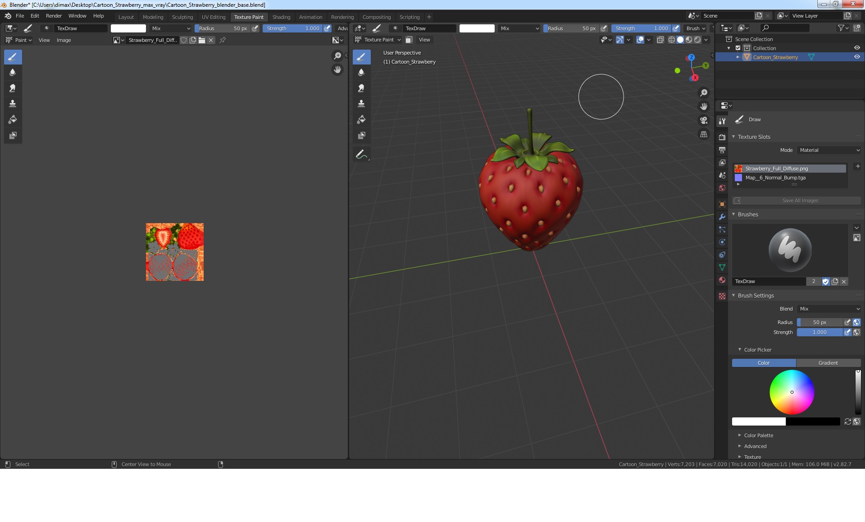Viewport: 865px width, 522px height.
Task: Toggle viewport overlays button
Action: click(x=640, y=40)
